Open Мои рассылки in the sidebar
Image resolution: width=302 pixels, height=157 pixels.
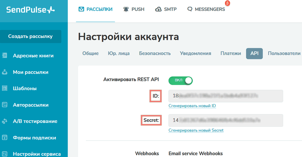[31, 72]
